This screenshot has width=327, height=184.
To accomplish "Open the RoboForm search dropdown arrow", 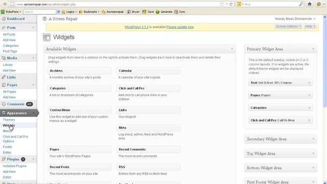I will coord(58,12).
